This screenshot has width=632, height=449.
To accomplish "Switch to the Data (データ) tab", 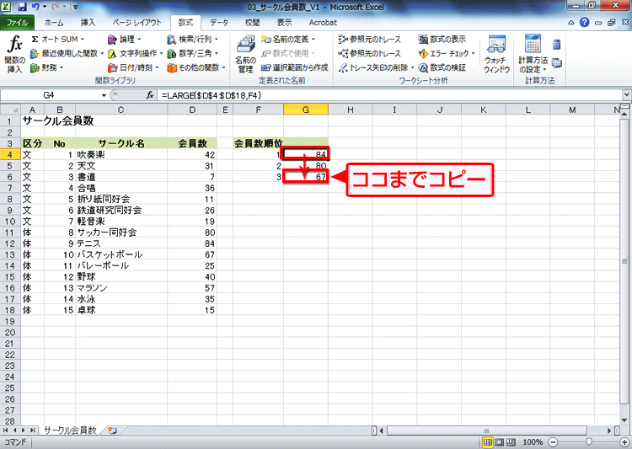I will point(219,23).
